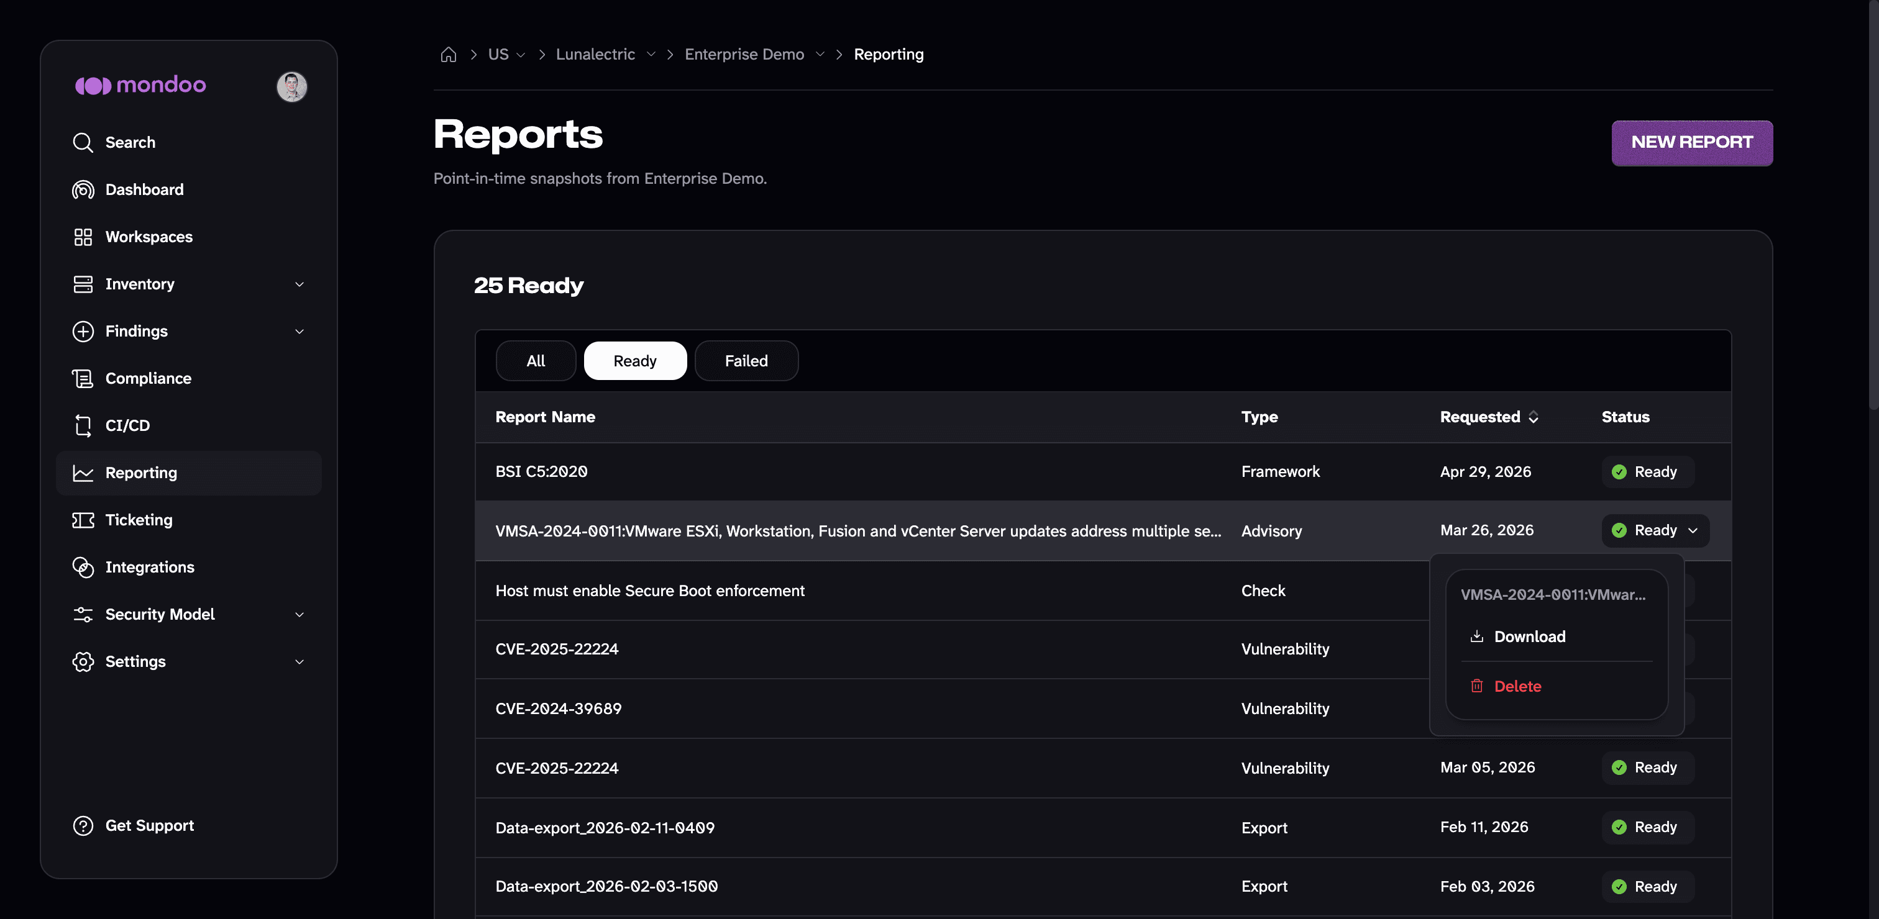Open the Lunalectric breadcrumb dropdown chevron
1879x919 pixels.
651,55
